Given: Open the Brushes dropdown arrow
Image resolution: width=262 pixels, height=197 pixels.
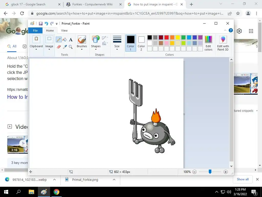Looking at the screenshot, I should pyautogui.click(x=82, y=50).
